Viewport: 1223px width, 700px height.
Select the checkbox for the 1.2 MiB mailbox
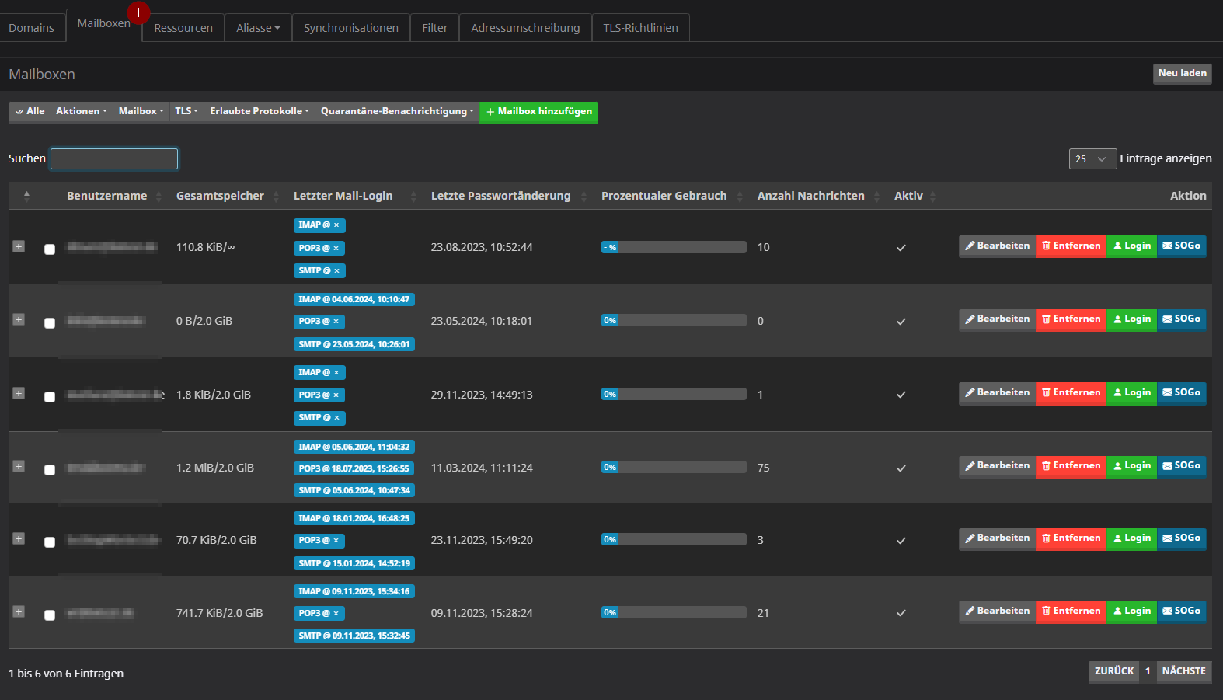click(50, 470)
